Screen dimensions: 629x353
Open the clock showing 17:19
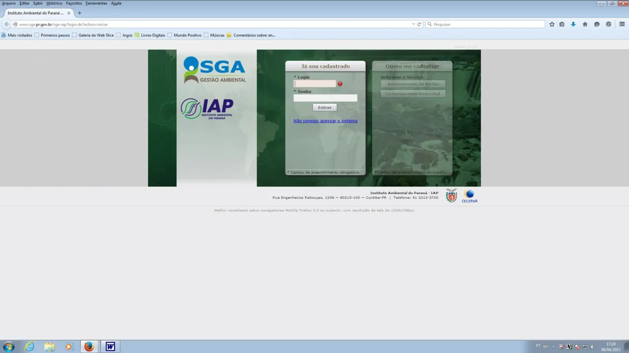[610, 347]
